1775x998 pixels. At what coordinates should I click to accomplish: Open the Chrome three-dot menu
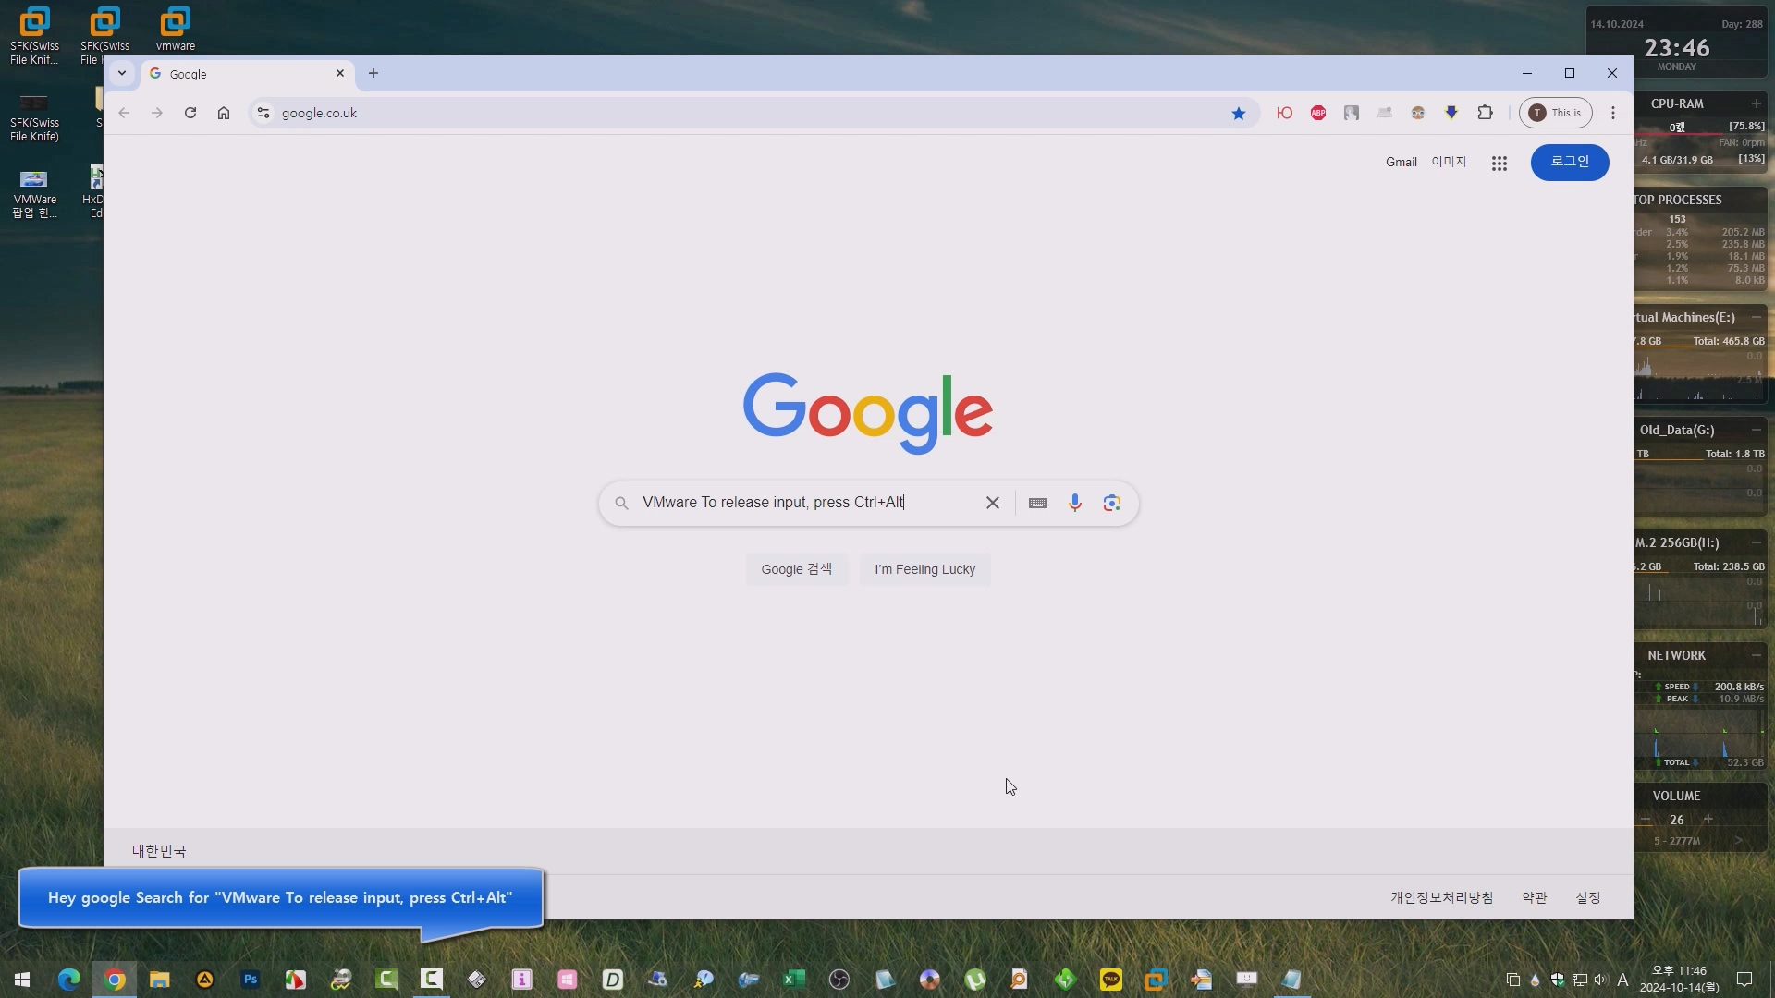click(x=1613, y=113)
